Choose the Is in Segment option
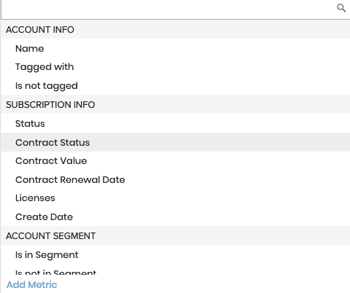The image size is (350, 293). click(x=176, y=255)
